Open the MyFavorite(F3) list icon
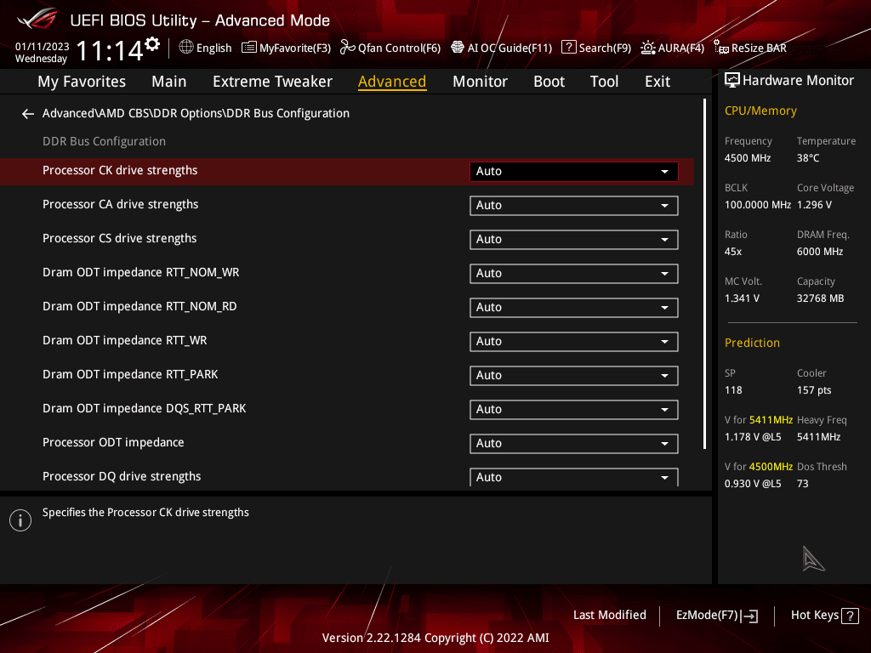 pyautogui.click(x=249, y=48)
